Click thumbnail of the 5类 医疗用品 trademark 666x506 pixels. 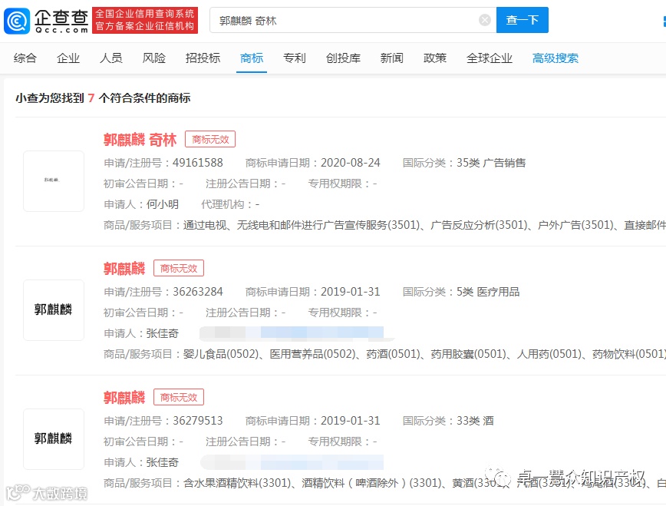coord(54,310)
